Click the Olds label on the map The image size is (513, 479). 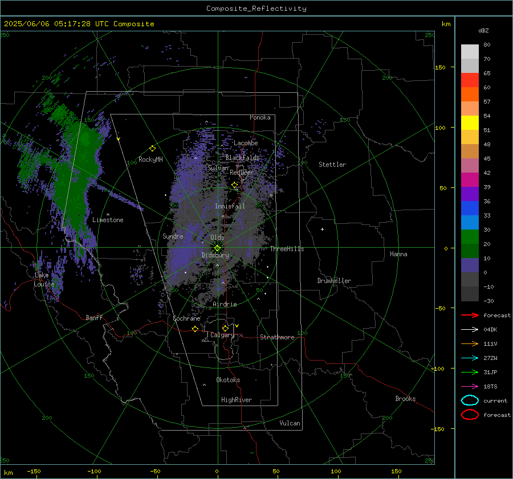tap(217, 238)
